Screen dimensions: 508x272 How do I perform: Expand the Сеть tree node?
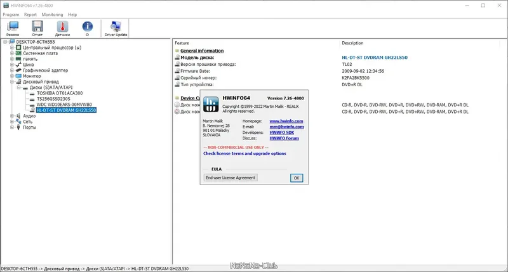point(12,122)
